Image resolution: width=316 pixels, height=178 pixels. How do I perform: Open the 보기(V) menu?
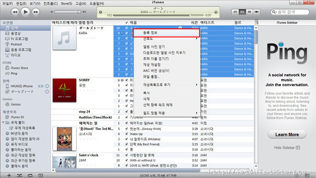click(35, 4)
